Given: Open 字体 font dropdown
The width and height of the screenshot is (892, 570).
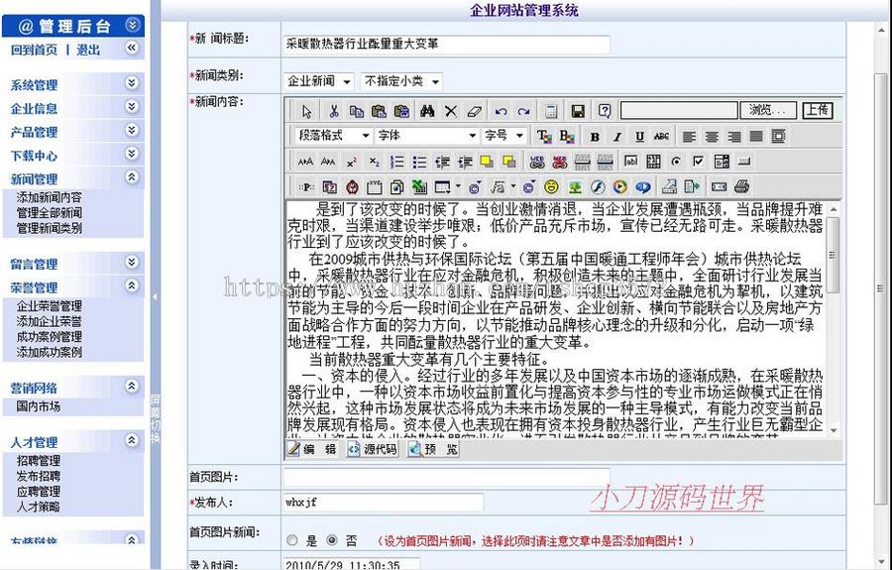Looking at the screenshot, I should point(426,136).
